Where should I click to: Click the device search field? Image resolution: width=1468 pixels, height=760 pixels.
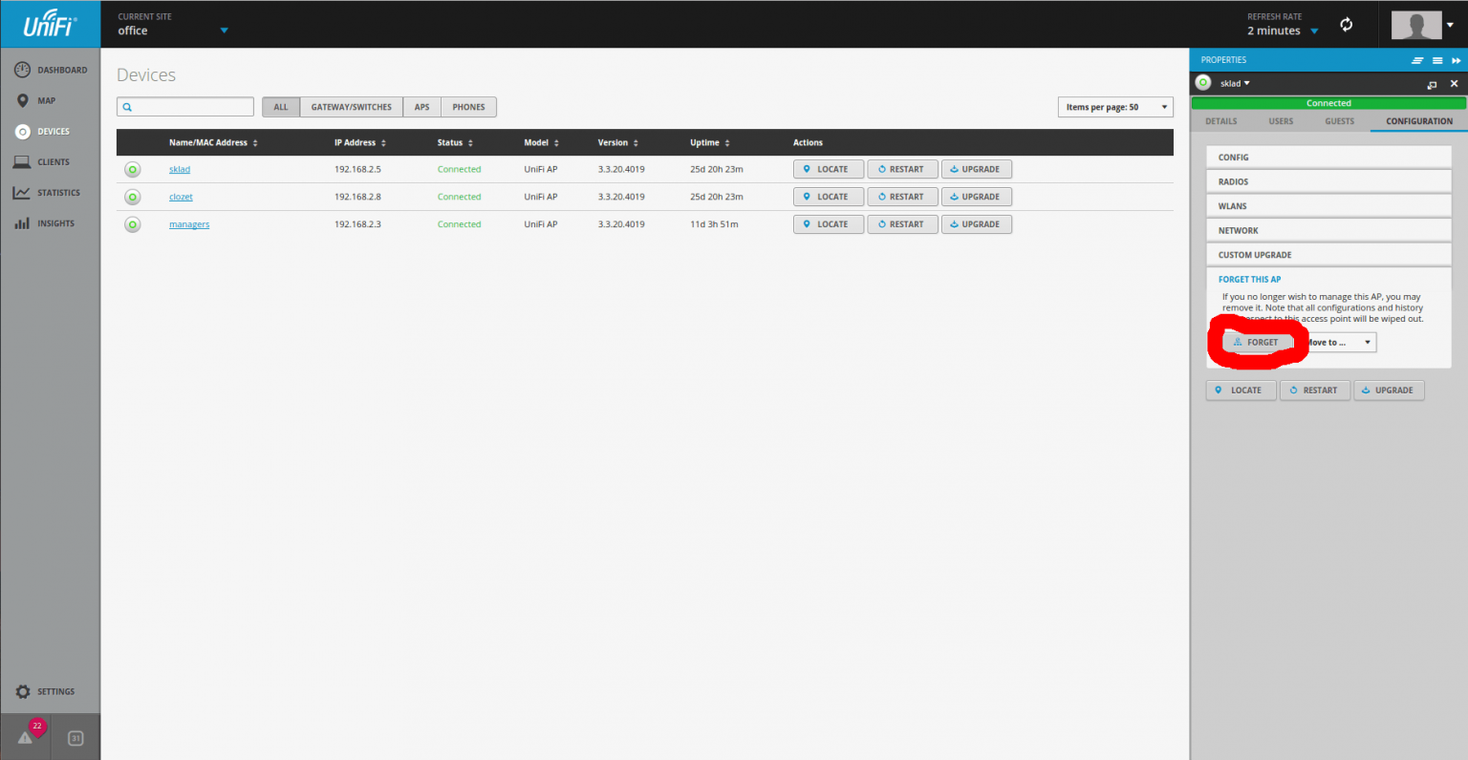(185, 107)
